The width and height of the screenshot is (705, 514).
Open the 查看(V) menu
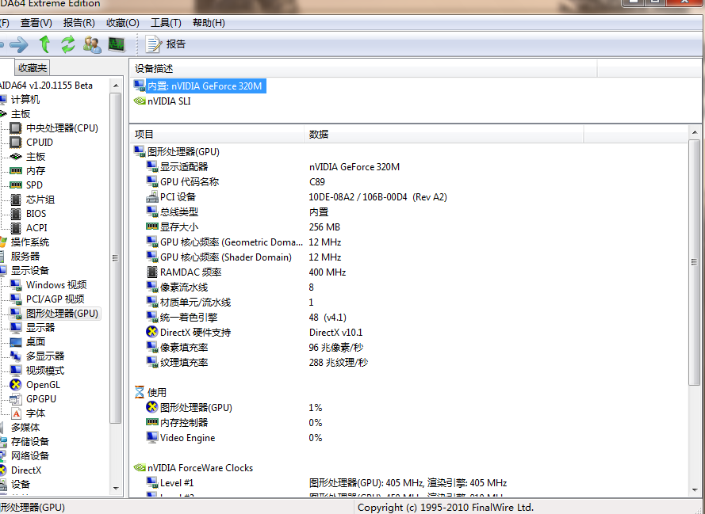pos(36,23)
